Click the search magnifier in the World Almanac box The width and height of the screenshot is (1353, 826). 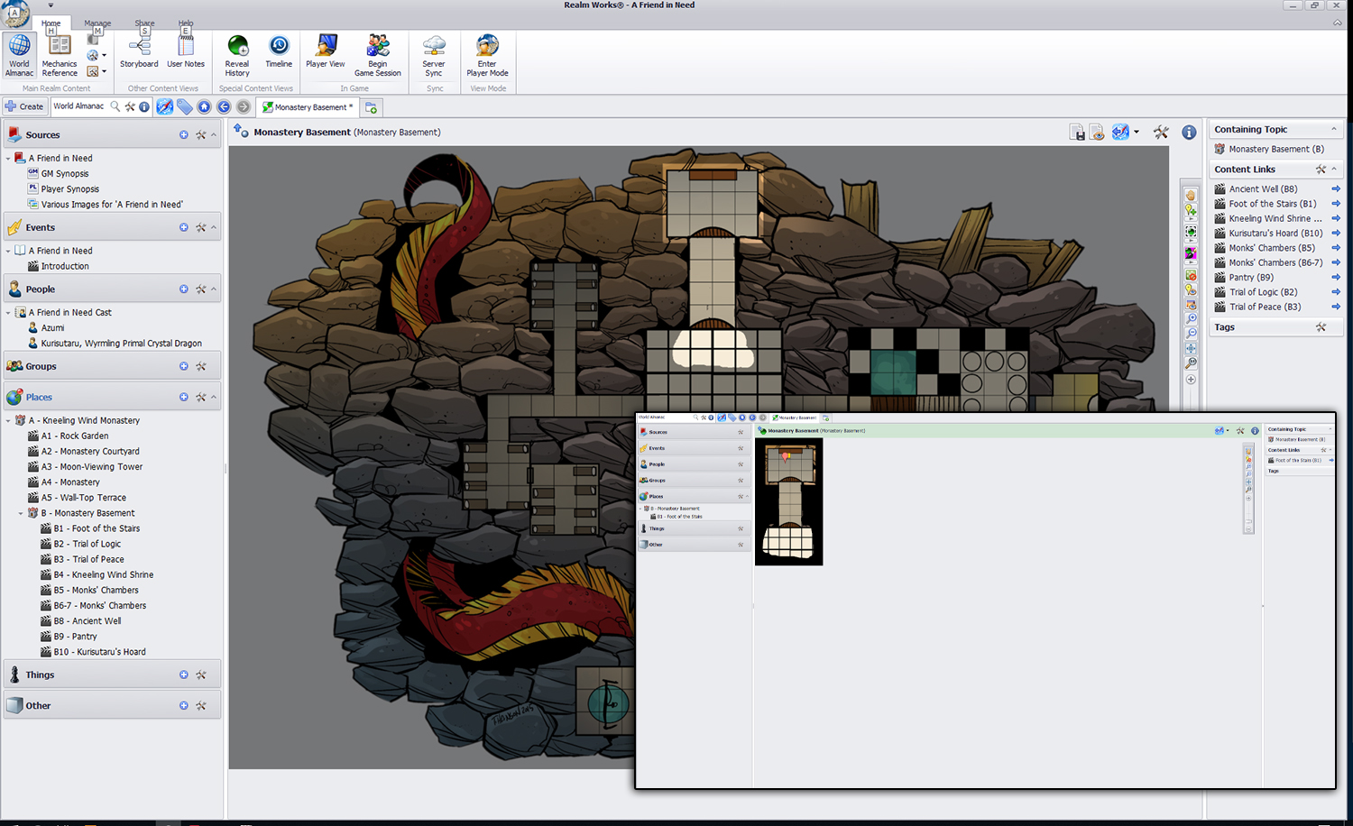[x=115, y=106]
